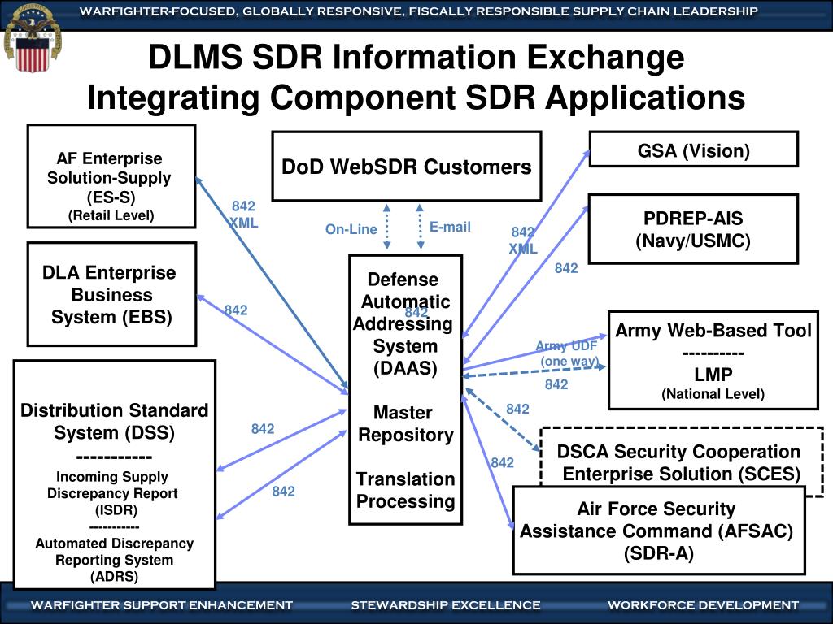Click the E-mail label
This screenshot has width=833, height=624.
450,227
